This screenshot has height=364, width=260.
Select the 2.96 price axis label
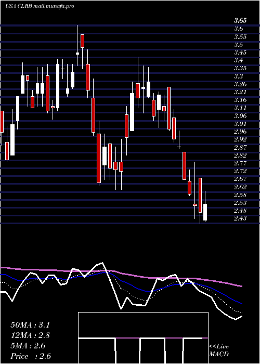coord(240,132)
